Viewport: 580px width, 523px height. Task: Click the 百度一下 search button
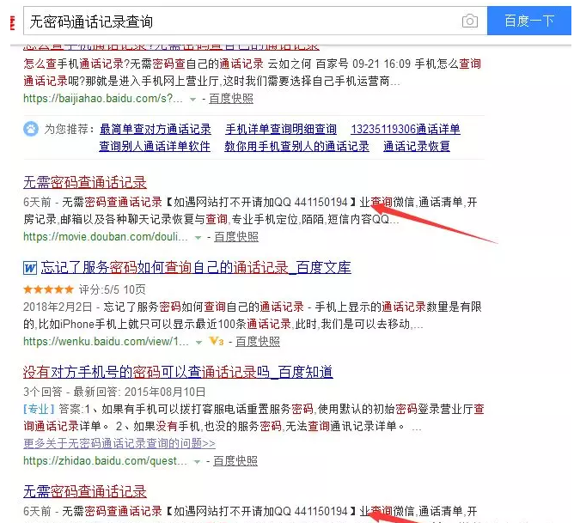point(529,21)
